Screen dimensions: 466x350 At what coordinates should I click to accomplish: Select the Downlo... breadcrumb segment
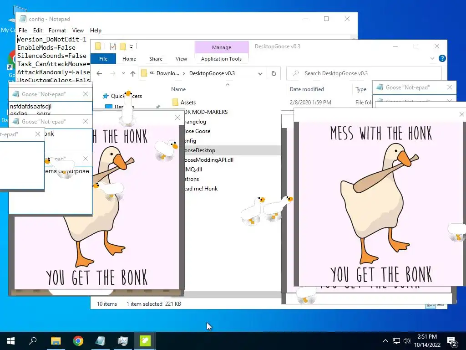(x=168, y=73)
